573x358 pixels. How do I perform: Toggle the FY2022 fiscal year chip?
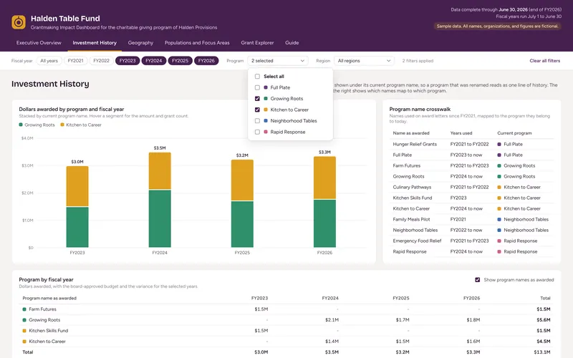(101, 61)
